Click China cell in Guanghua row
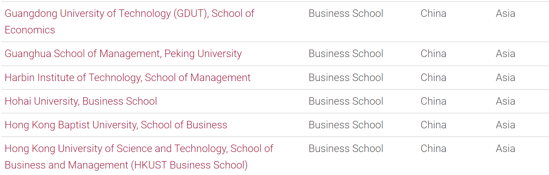 (433, 53)
